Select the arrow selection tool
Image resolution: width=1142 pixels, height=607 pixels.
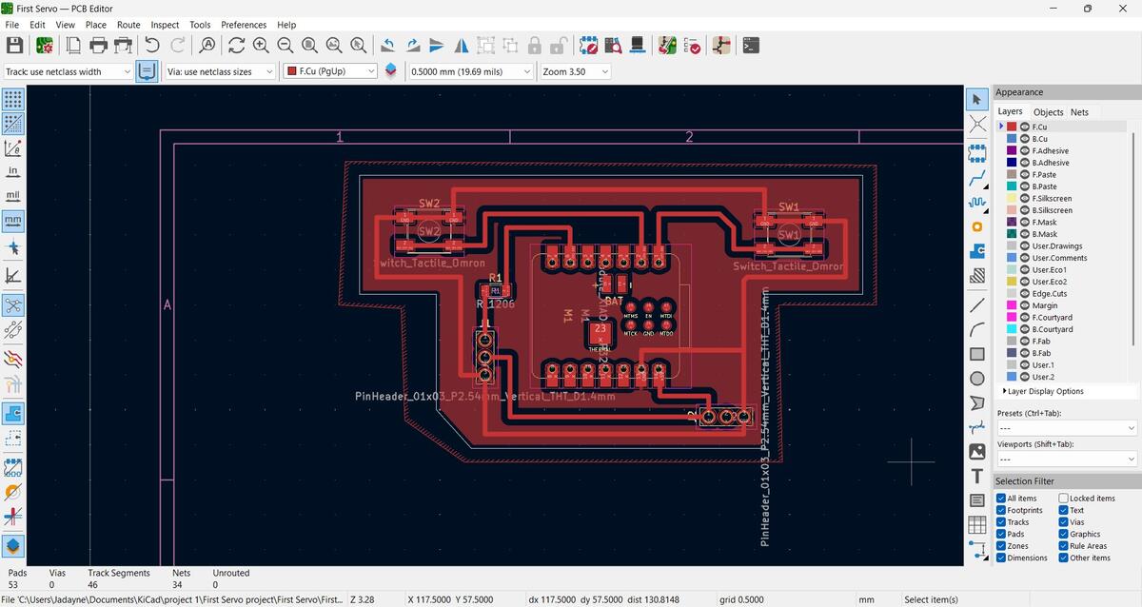click(x=977, y=99)
